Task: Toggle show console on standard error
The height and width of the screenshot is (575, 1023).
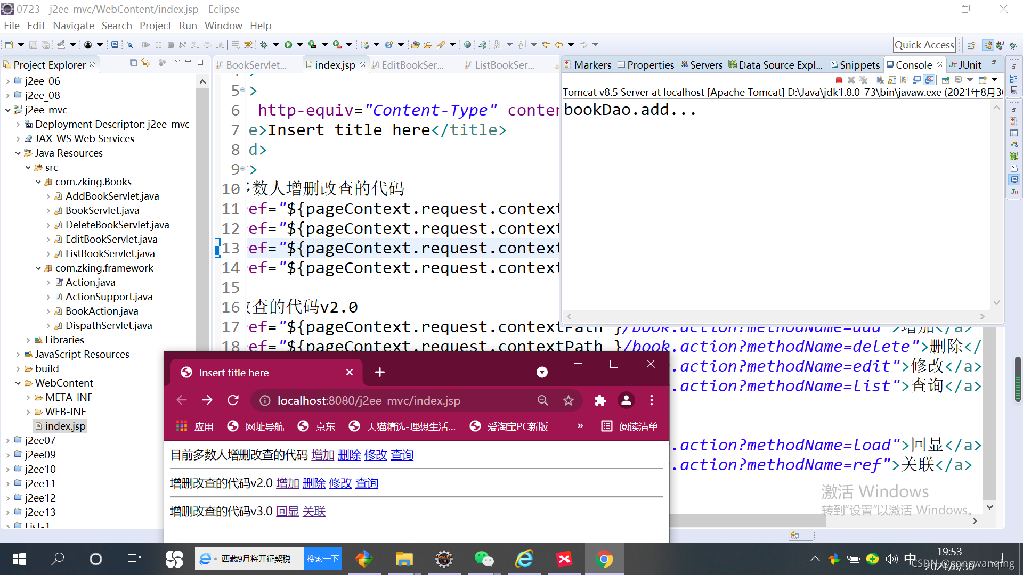Action: (930, 80)
